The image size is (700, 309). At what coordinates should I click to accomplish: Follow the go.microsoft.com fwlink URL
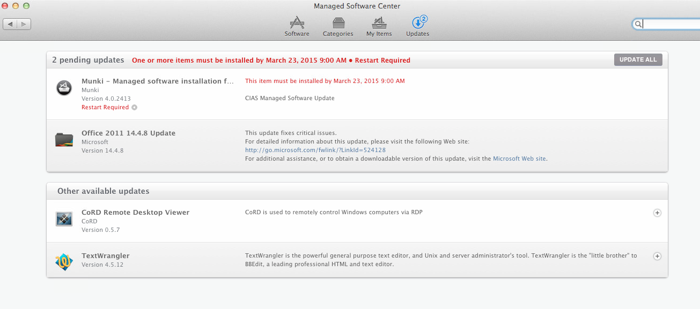(x=315, y=150)
